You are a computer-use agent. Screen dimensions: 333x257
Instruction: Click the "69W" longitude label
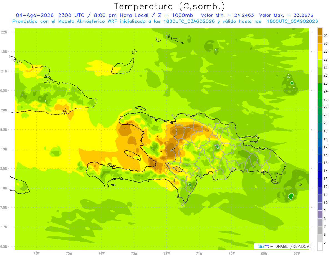tap(264, 253)
